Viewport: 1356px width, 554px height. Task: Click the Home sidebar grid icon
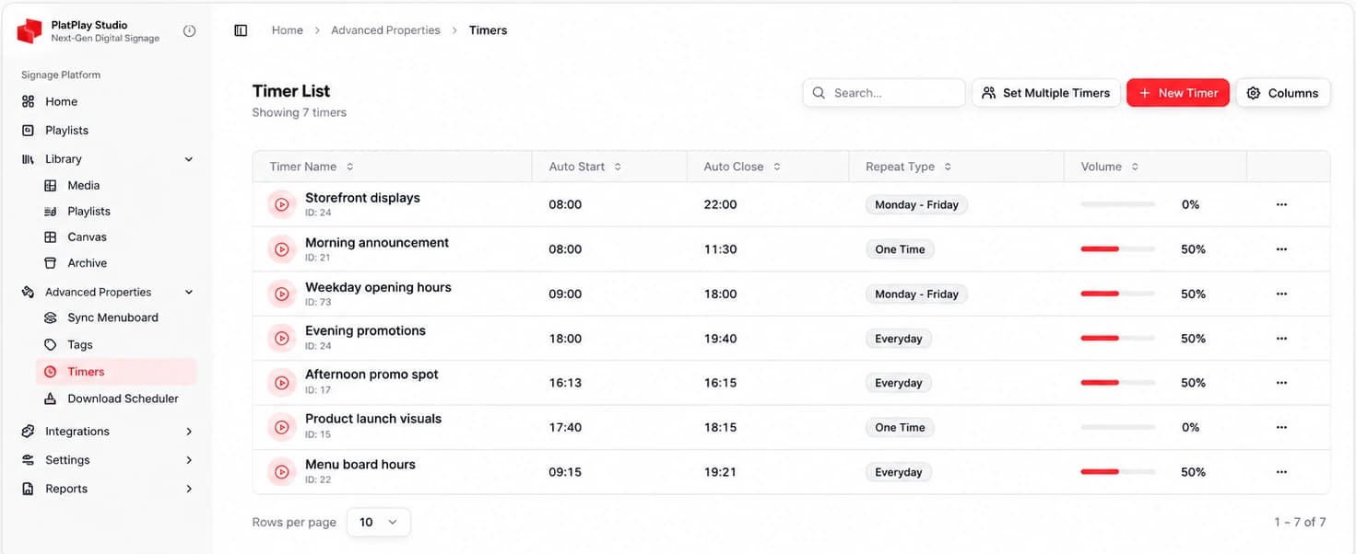pyautogui.click(x=28, y=101)
